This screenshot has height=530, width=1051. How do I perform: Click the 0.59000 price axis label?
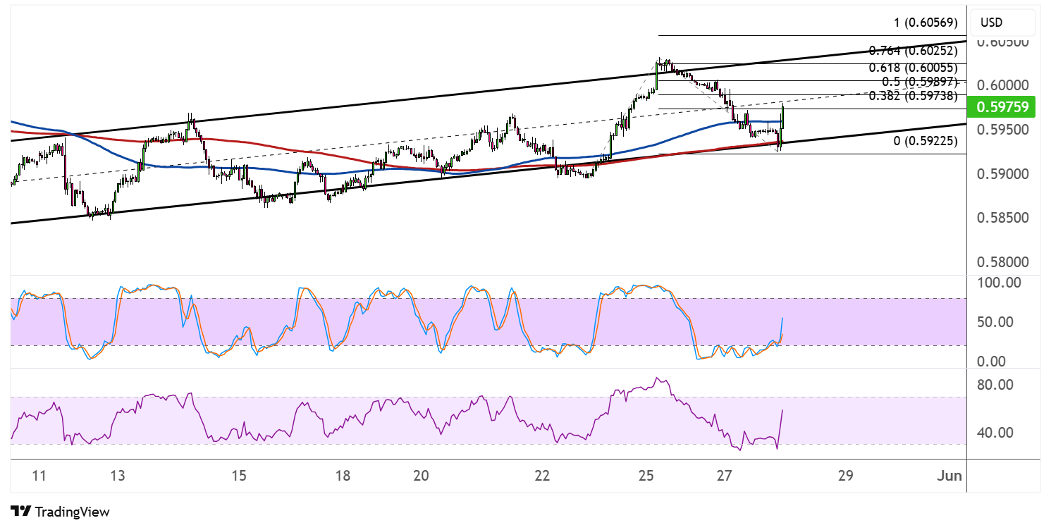[x=1003, y=174]
